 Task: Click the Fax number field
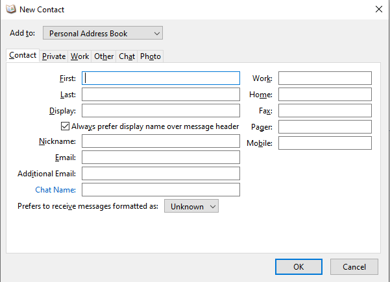click(x=325, y=111)
